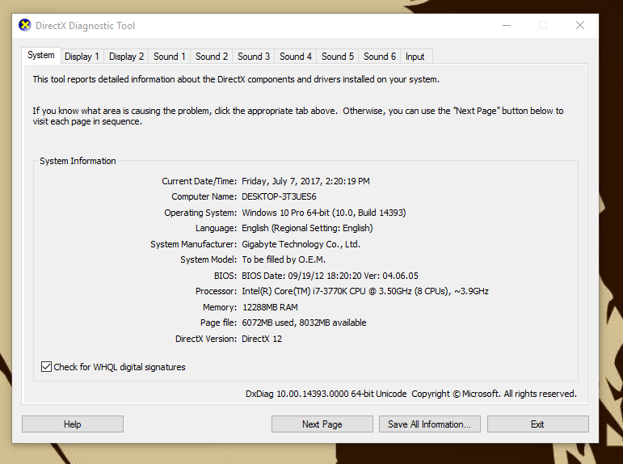The height and width of the screenshot is (464, 623).
Task: Click Save All Information button
Action: tap(430, 424)
